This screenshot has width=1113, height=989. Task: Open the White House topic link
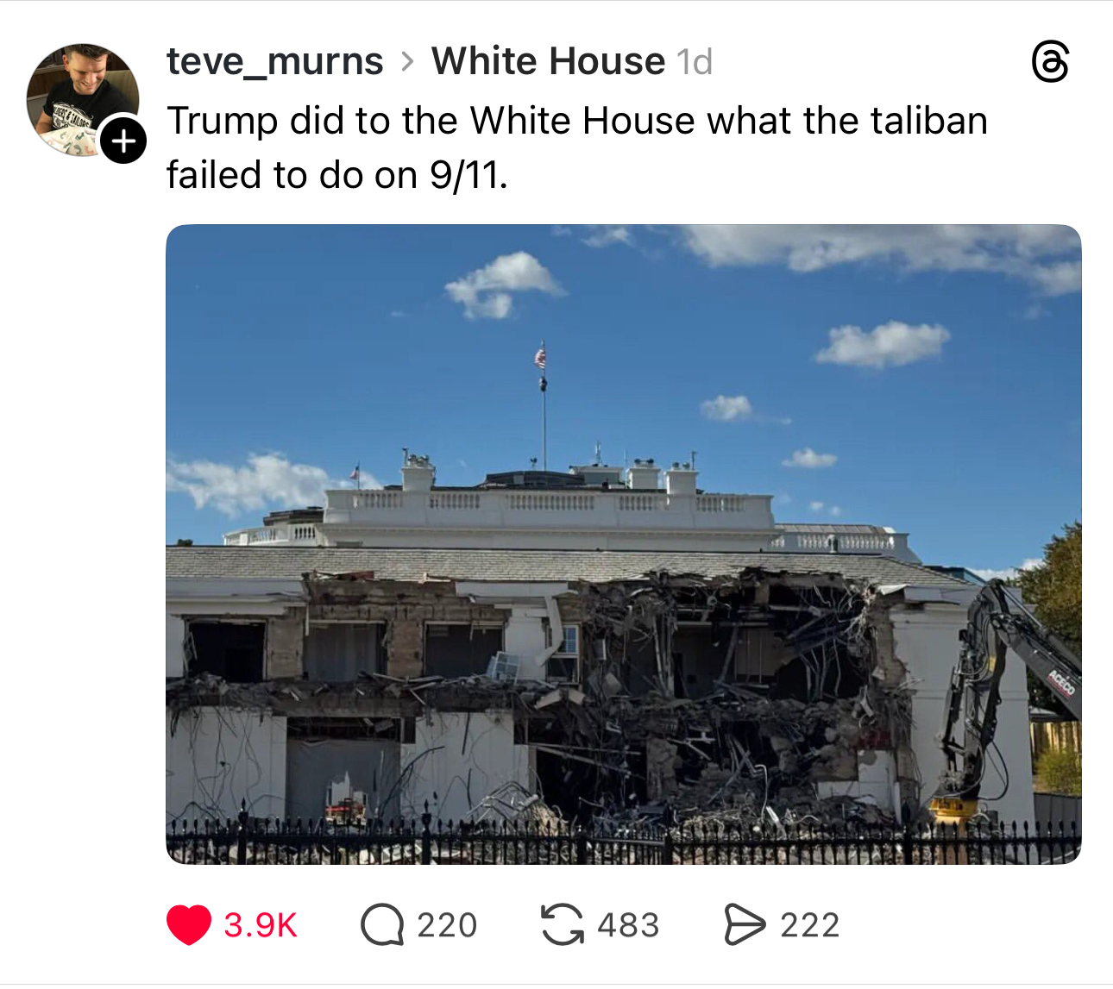(548, 61)
